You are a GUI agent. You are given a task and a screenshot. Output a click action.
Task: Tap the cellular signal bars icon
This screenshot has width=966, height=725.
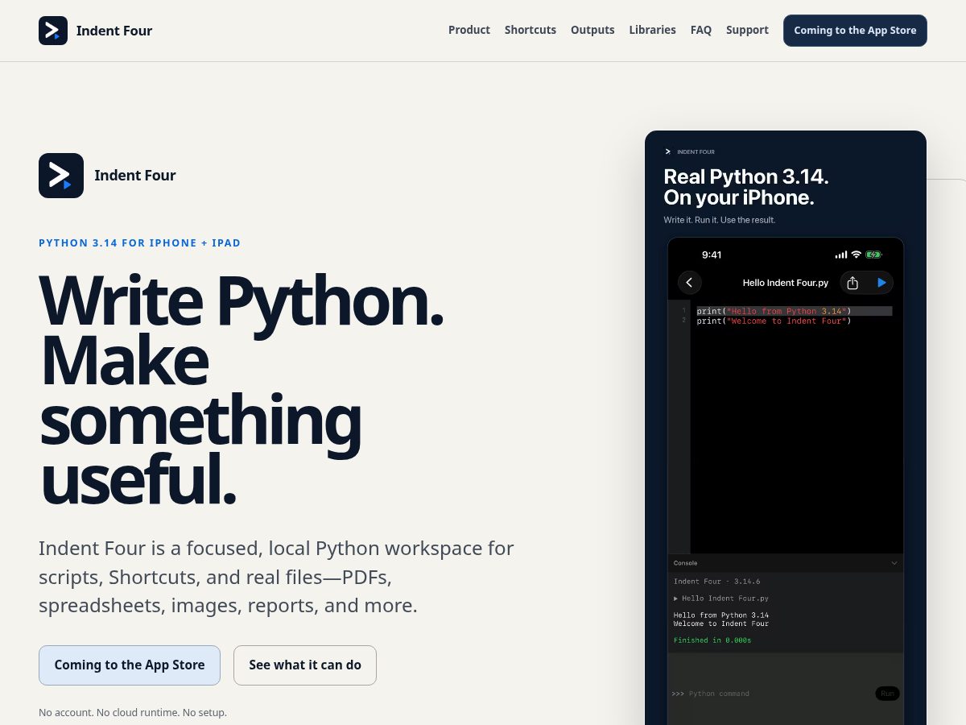(841, 255)
